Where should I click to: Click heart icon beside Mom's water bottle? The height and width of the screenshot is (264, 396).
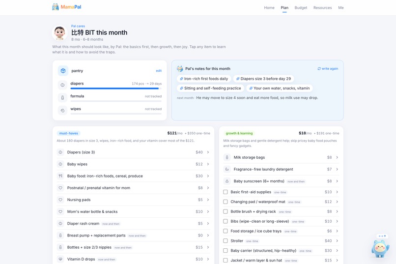[x=60, y=212]
